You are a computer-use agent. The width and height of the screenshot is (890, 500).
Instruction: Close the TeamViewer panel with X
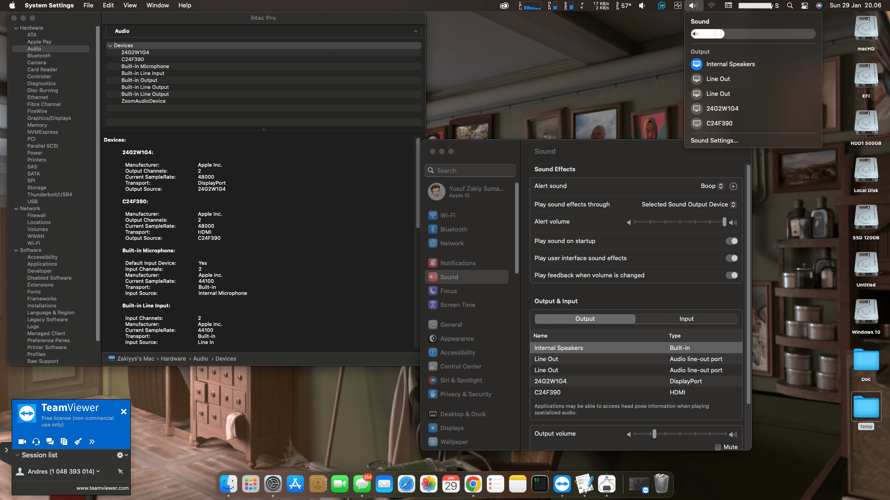[124, 412]
